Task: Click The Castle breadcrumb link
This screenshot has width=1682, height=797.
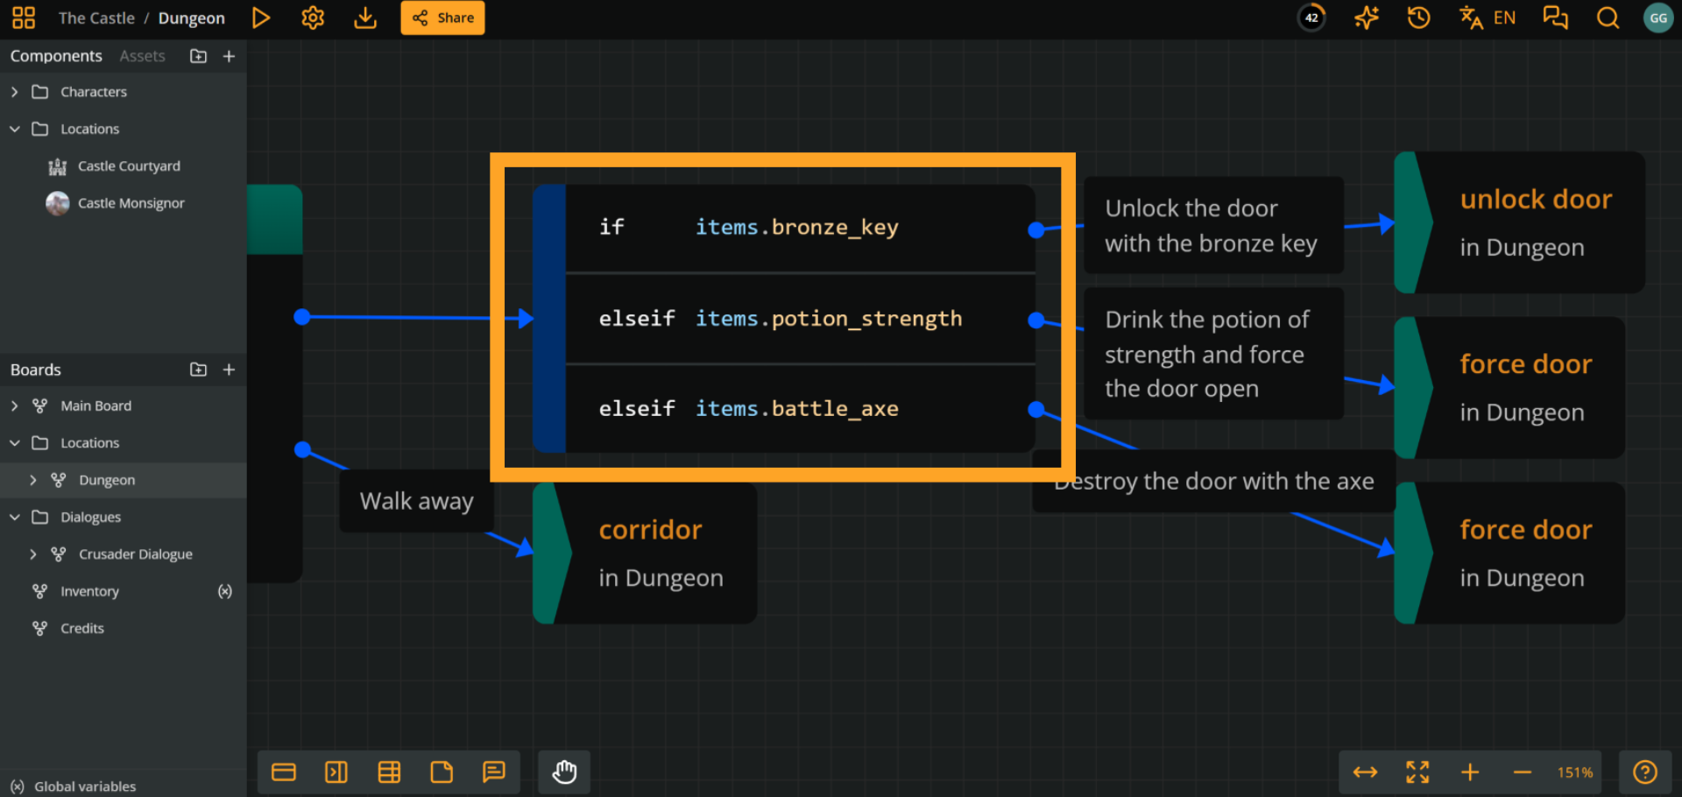Action: coord(96,18)
